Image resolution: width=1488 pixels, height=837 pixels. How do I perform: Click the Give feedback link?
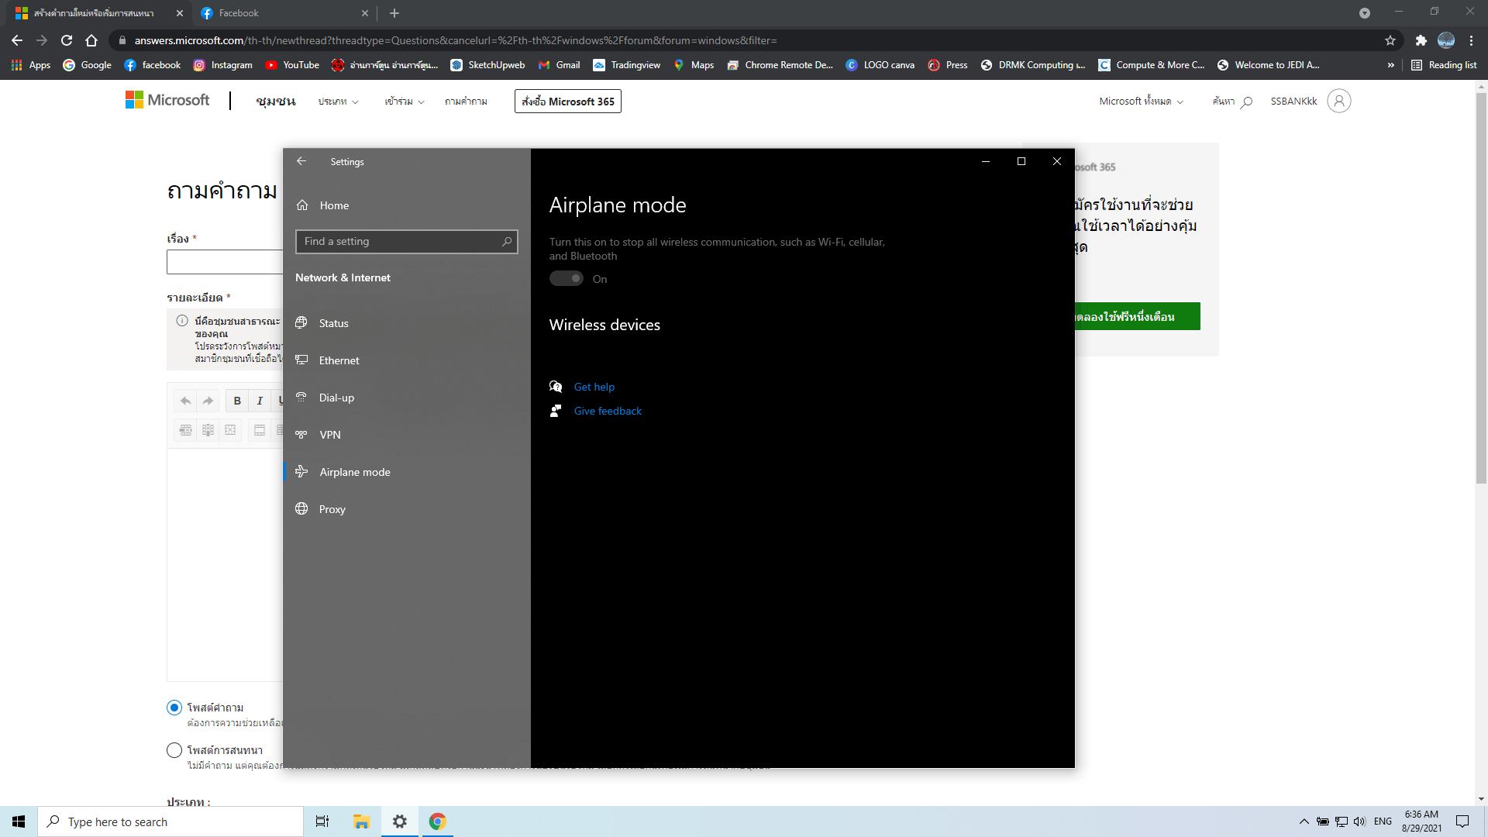[608, 411]
